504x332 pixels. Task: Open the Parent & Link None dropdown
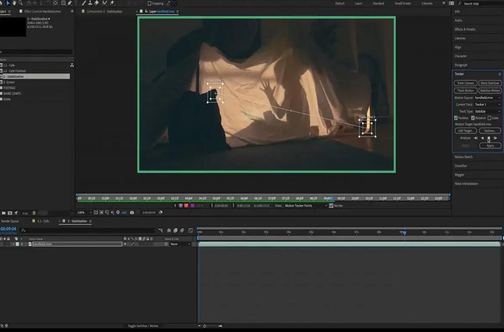pyautogui.click(x=180, y=244)
